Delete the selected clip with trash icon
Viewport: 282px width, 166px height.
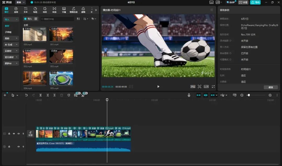coord(62,95)
